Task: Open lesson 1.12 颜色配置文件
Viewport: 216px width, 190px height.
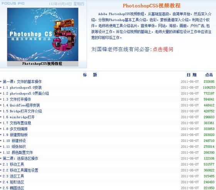Action: click(x=18, y=152)
